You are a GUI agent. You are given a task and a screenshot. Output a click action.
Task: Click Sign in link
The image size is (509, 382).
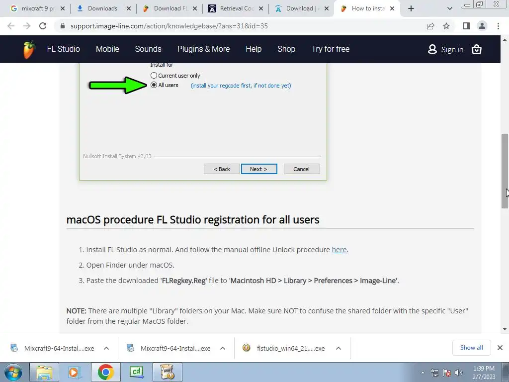[x=452, y=50]
